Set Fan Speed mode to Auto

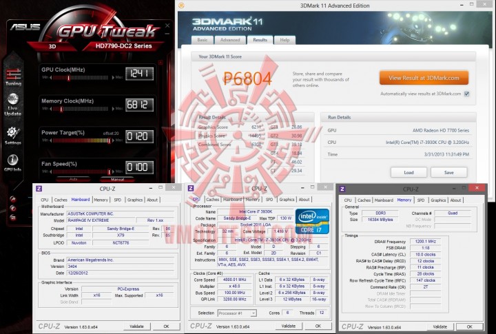[x=73, y=179]
